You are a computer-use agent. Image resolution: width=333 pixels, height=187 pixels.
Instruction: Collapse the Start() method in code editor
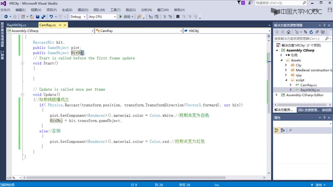pos(22,63)
